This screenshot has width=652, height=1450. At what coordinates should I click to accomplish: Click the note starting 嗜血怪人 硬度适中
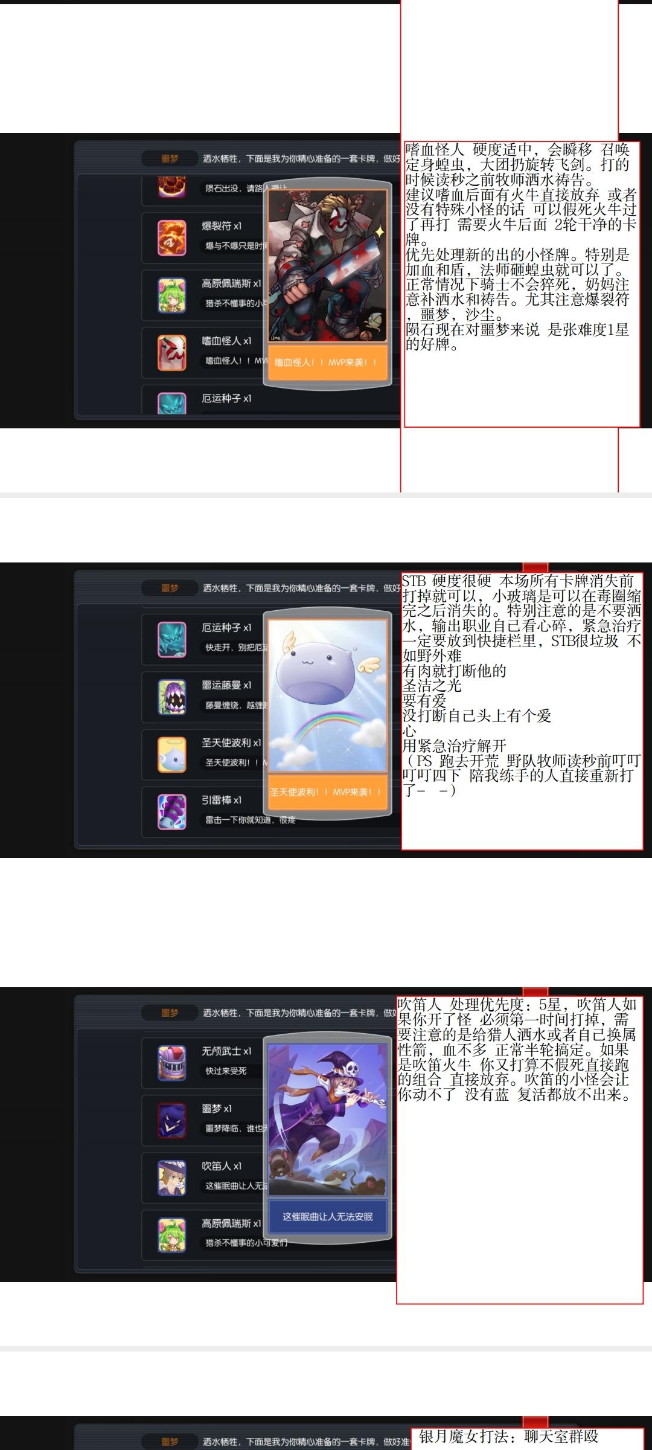(522, 284)
